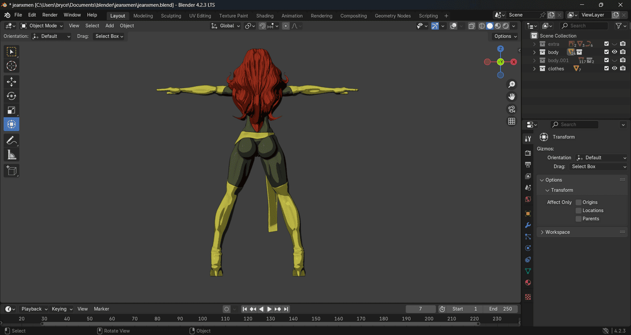Viewport: 631px width, 335px height.
Task: Open the Object Mode dropdown
Action: click(x=42, y=26)
